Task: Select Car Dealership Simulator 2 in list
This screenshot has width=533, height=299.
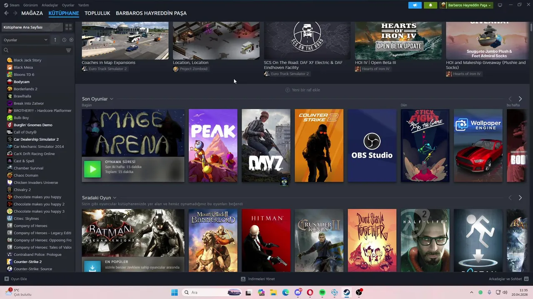Action: pos(36,139)
